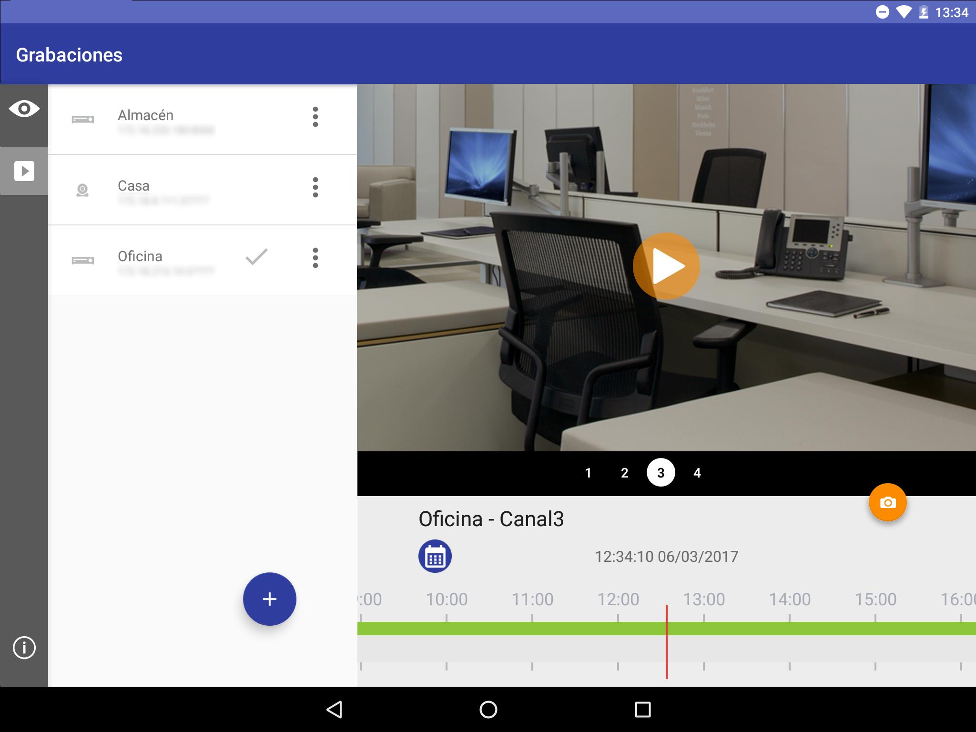Viewport: 976px width, 732px height.
Task: Click the 12:34:10 06/03/2017 timestamp
Action: (666, 557)
